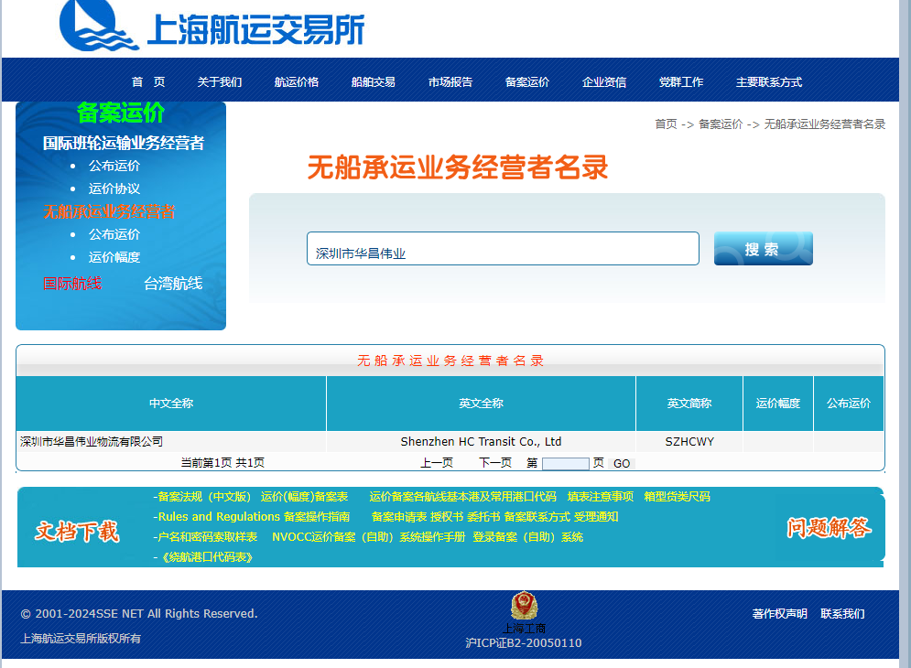This screenshot has width=911, height=668.
Task: Open 登录备案(自助)系统 link
Action: [x=527, y=537]
